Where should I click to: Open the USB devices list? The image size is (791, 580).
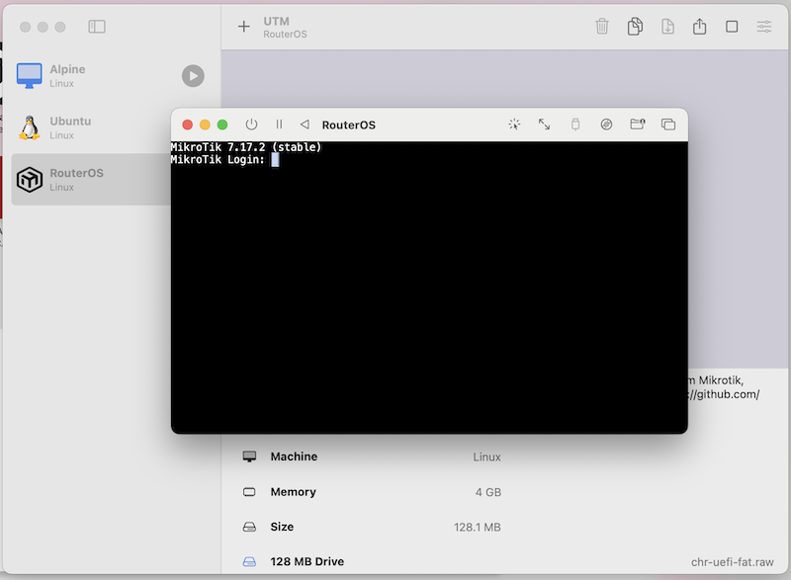tap(574, 124)
